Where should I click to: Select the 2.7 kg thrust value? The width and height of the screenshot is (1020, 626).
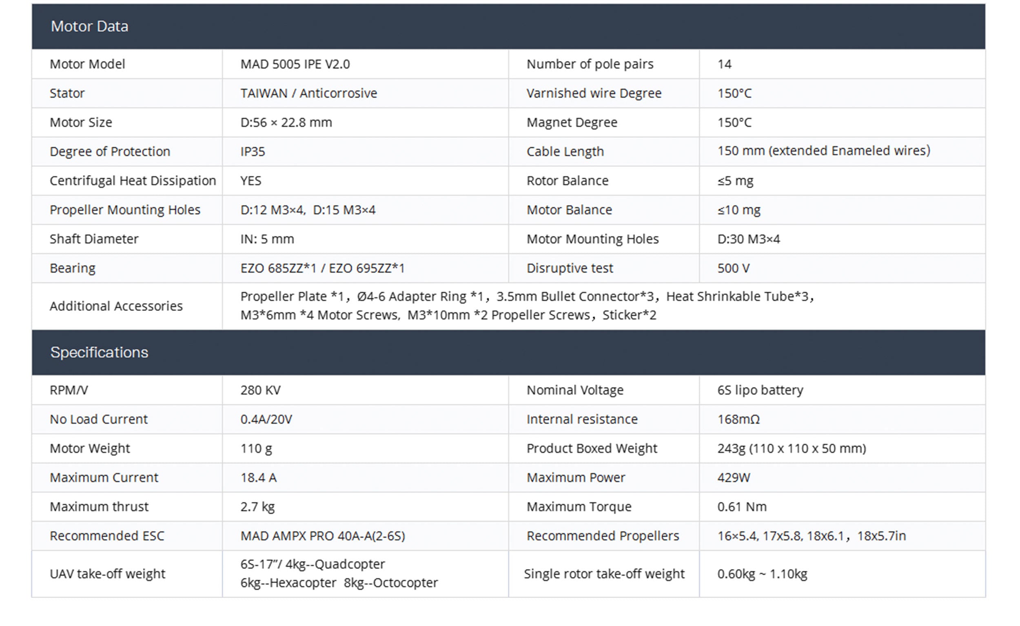[x=257, y=507]
